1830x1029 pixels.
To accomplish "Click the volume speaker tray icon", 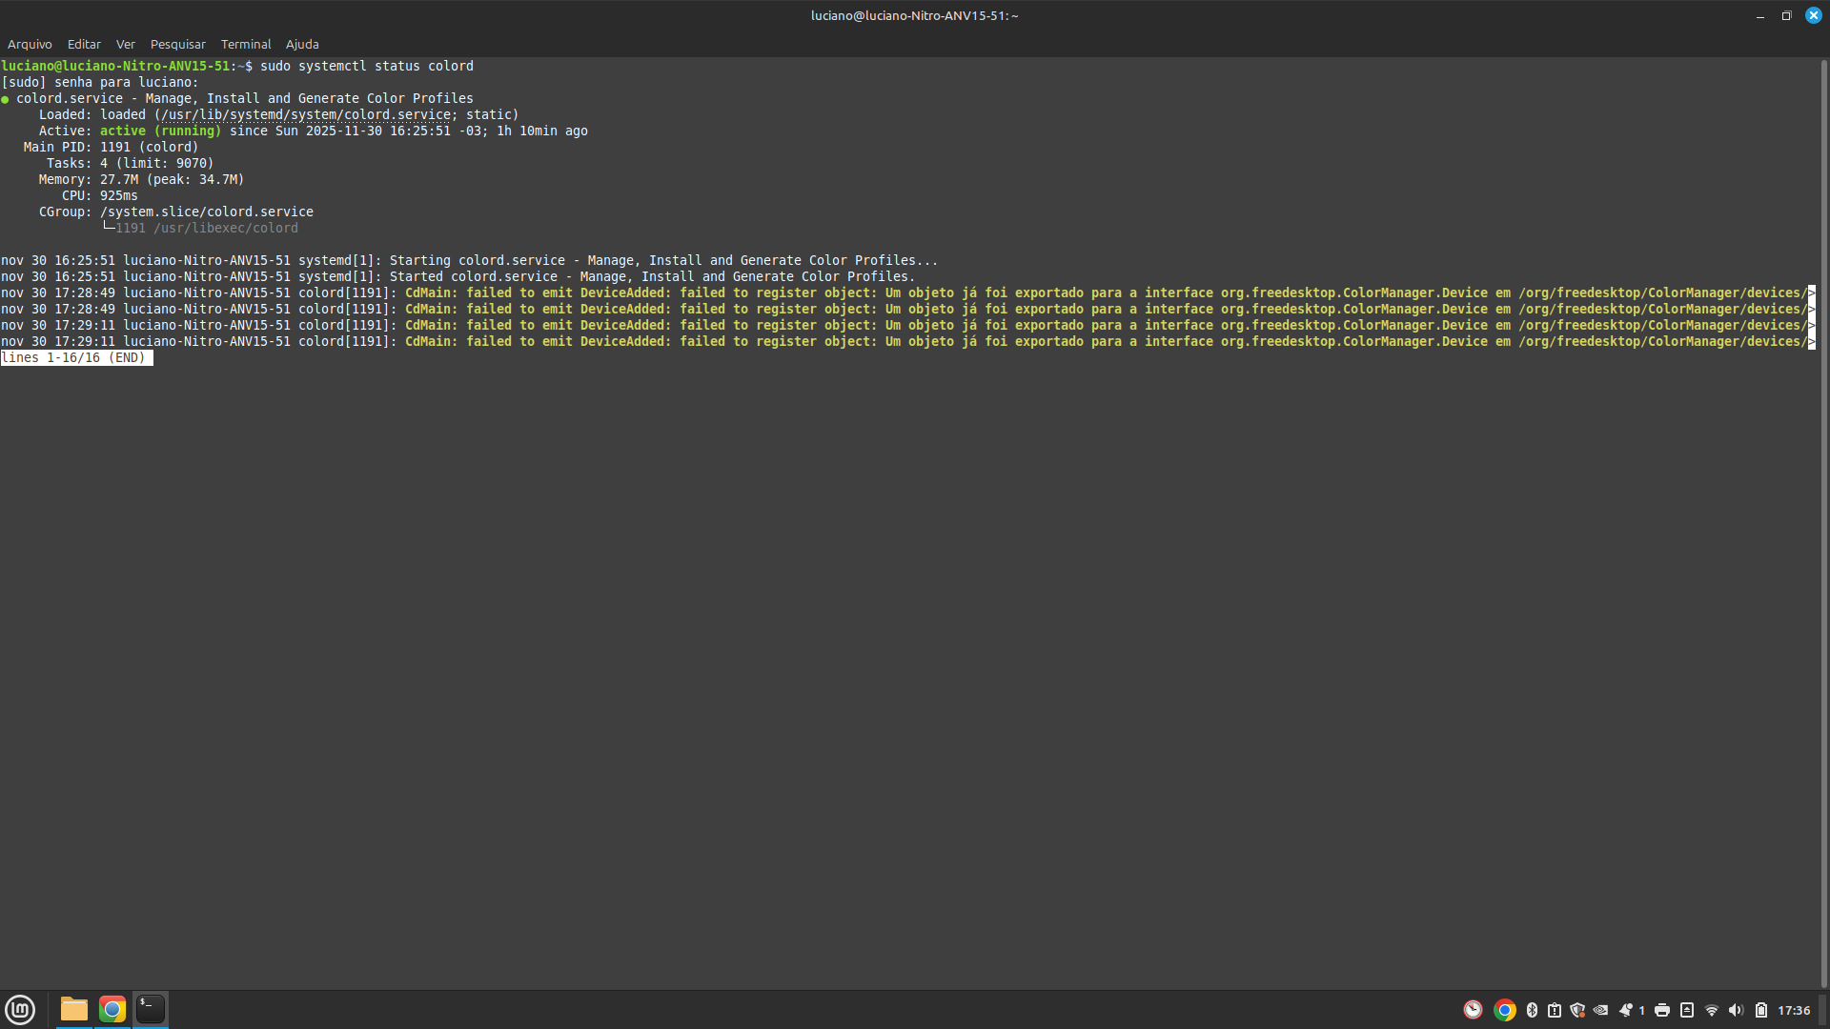I will 1736,1010.
